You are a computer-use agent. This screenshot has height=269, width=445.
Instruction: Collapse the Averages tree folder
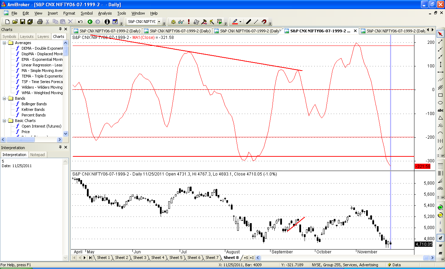[x=5, y=43]
